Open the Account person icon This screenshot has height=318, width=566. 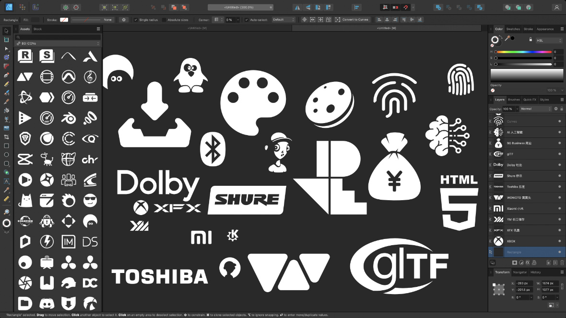pyautogui.click(x=556, y=8)
